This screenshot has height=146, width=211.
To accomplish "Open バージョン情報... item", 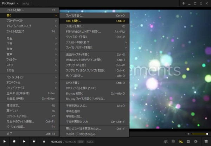I will point(30,127).
